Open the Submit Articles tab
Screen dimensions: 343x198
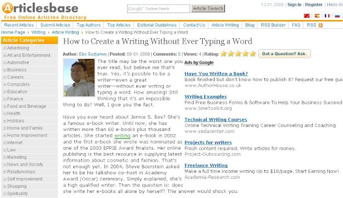pyautogui.click(x=55, y=25)
